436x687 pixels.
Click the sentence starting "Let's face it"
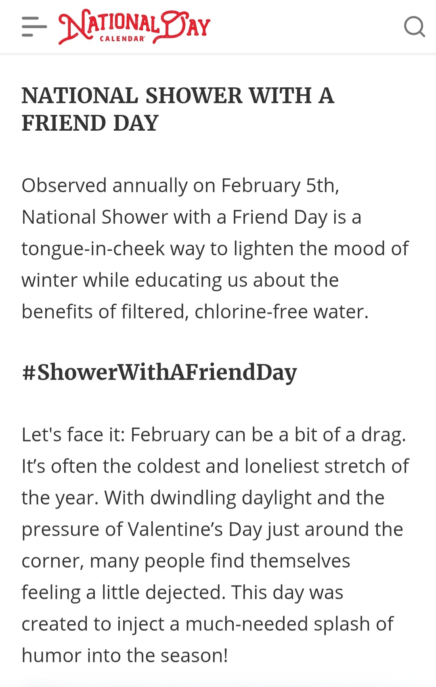click(x=214, y=435)
